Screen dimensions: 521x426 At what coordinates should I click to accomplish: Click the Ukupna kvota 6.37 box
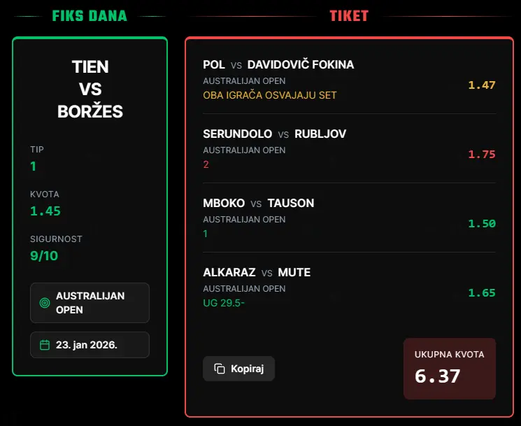point(449,369)
